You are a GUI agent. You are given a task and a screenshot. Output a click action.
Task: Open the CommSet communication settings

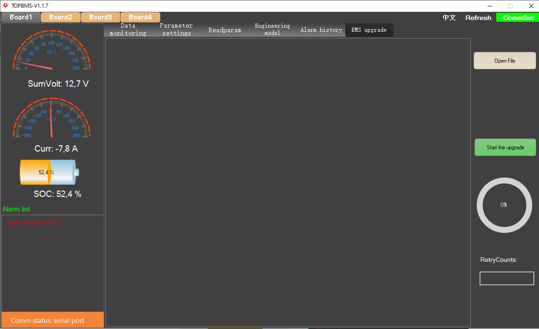(x=518, y=18)
